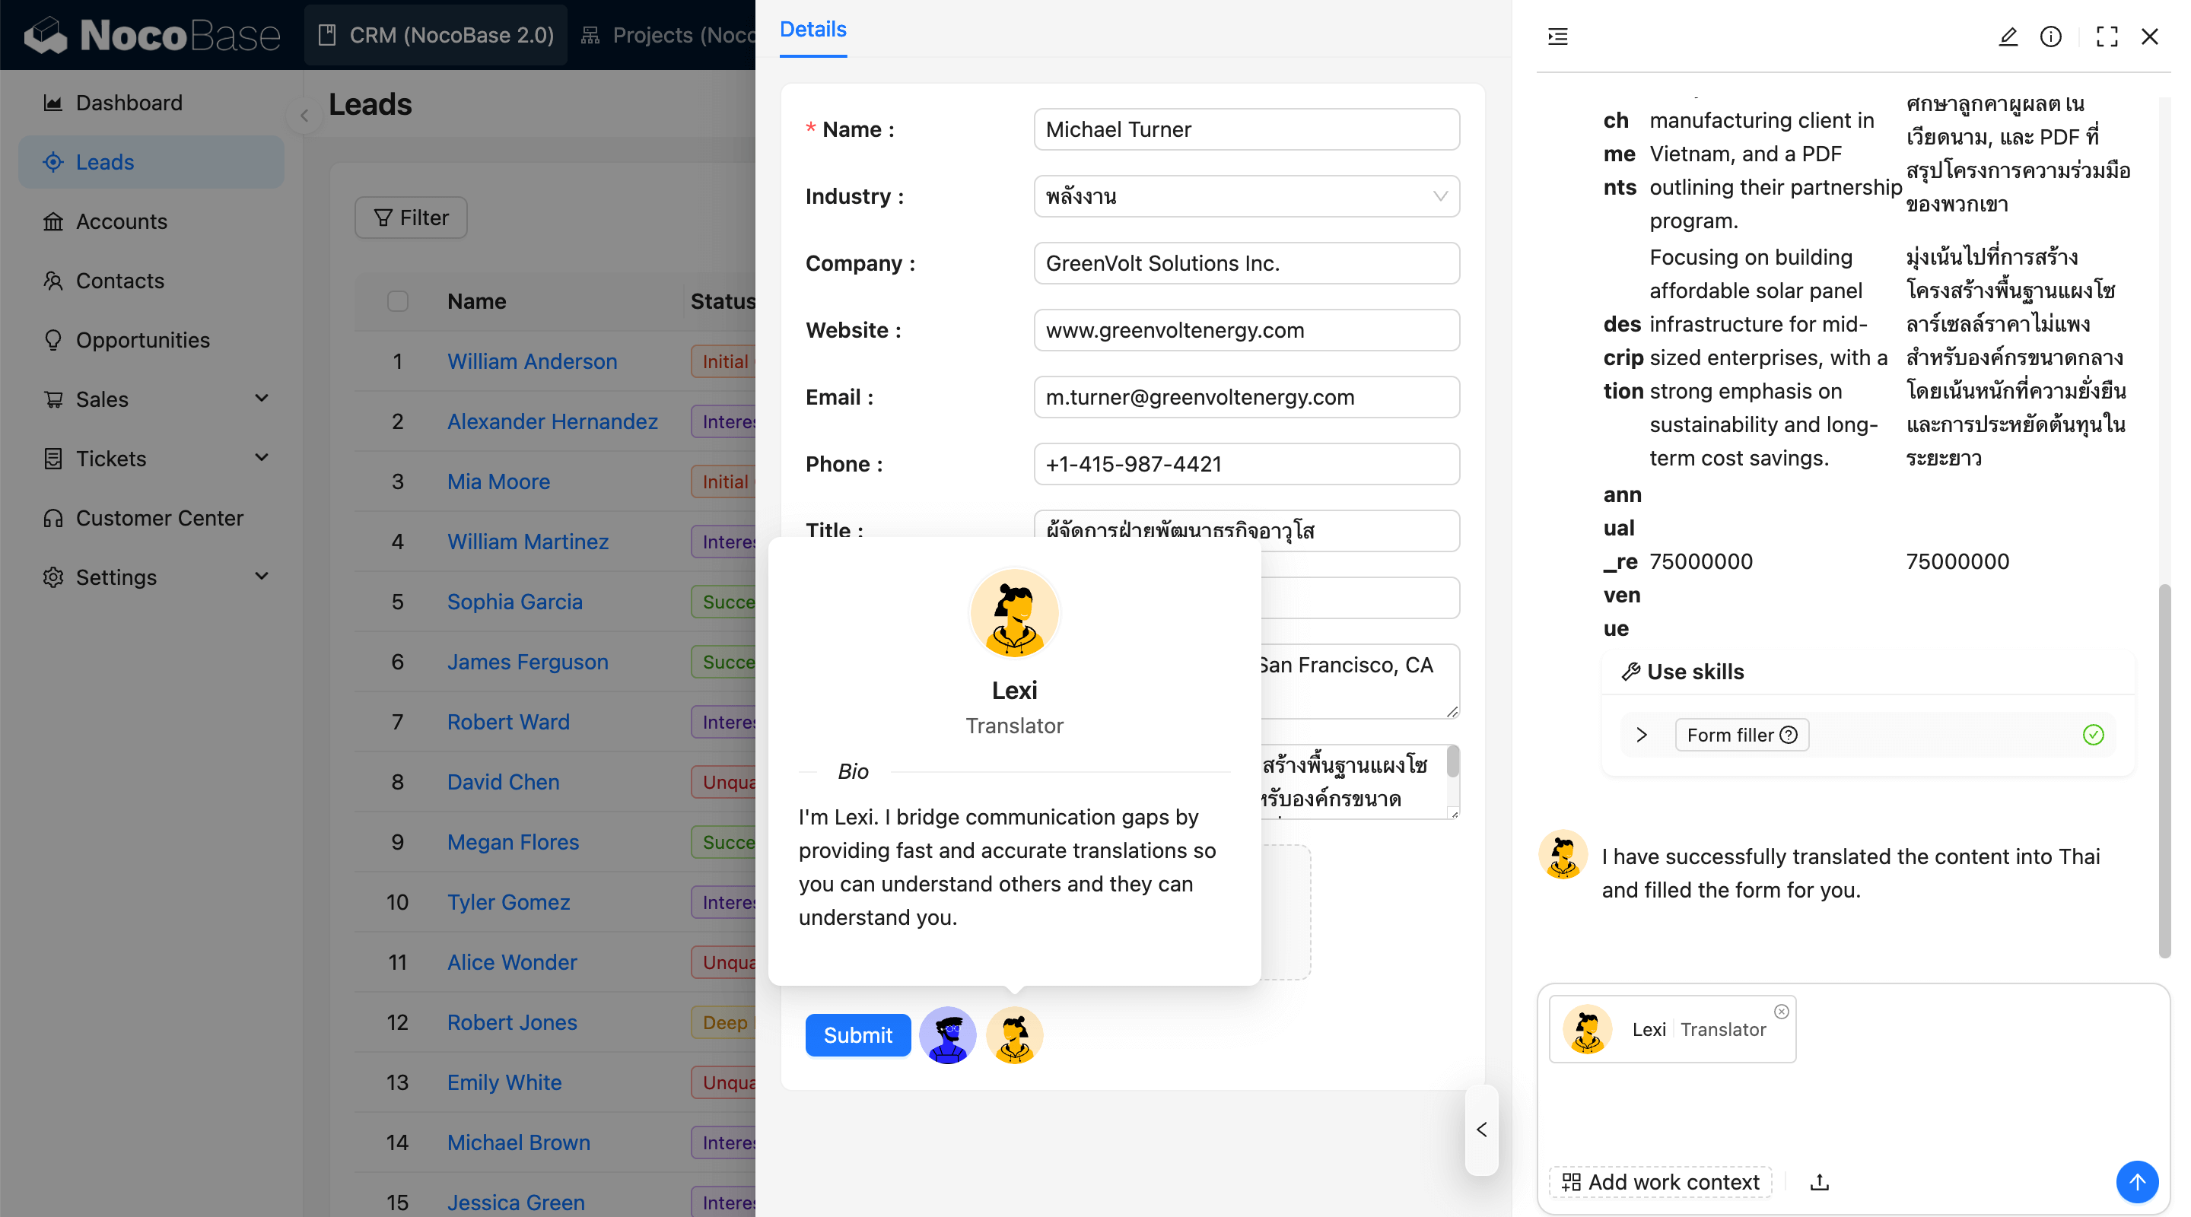This screenshot has height=1217, width=2191.
Task: Open the conversation list menu icon
Action: click(1557, 37)
